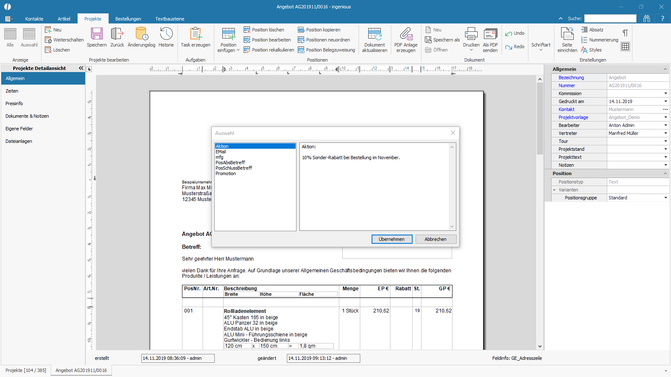Open Absatz settings
The height and width of the screenshot is (377, 671).
click(x=592, y=30)
